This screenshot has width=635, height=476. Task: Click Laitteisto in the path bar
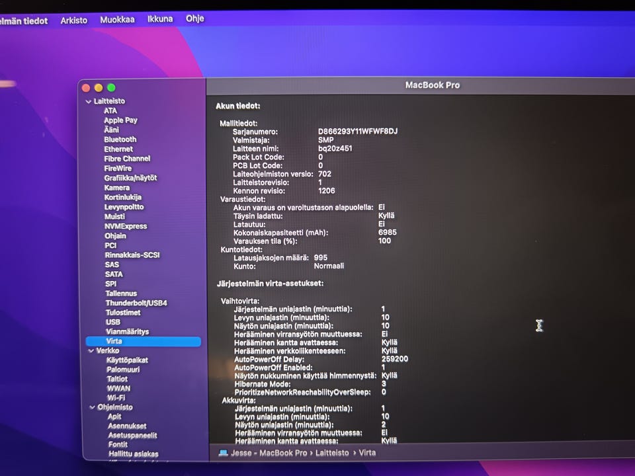click(x=332, y=453)
